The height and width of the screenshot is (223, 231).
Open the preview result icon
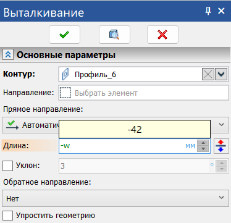click(x=114, y=35)
